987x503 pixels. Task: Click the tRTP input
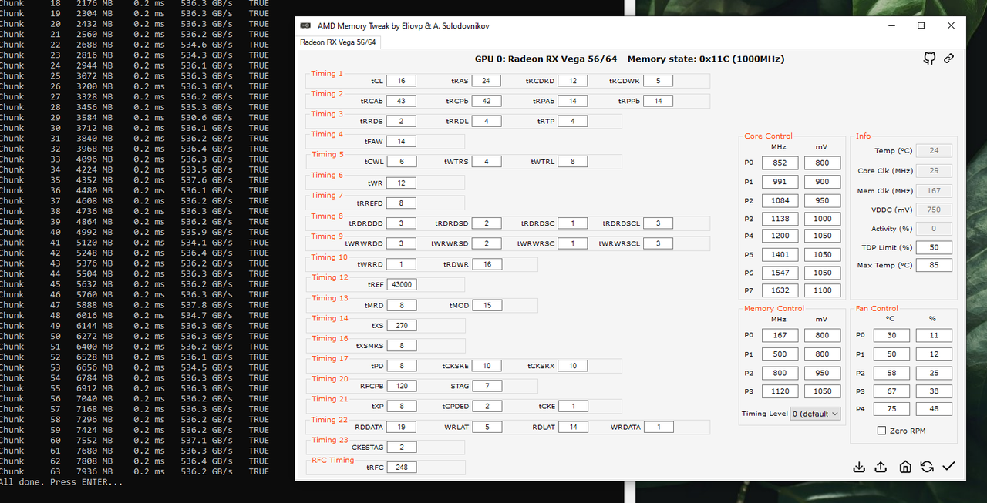(573, 121)
